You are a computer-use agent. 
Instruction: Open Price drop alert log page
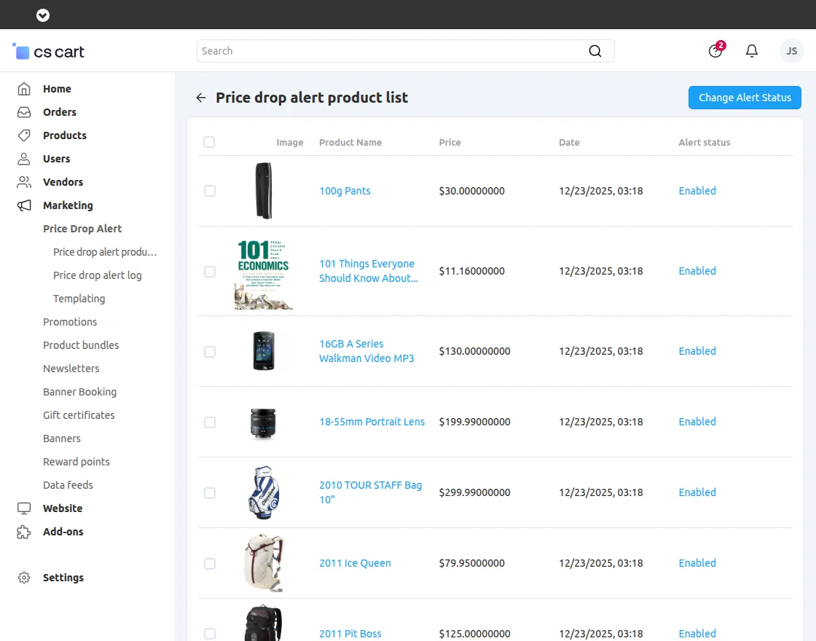point(98,275)
